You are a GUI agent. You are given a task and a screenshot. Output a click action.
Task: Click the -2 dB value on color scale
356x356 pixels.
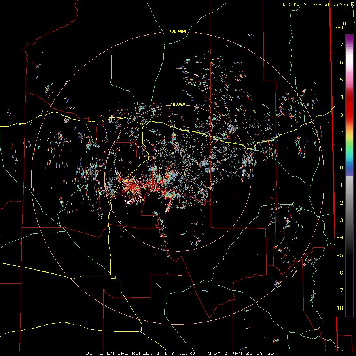[340, 203]
